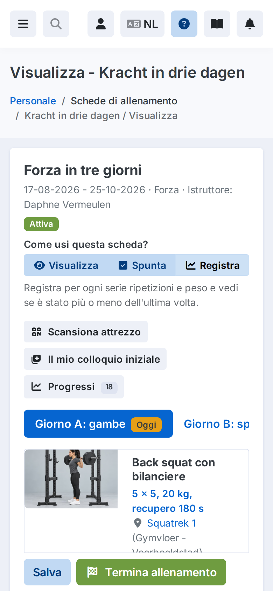The width and height of the screenshot is (273, 591).
Task: Open the hamburger main menu
Action: tap(23, 24)
